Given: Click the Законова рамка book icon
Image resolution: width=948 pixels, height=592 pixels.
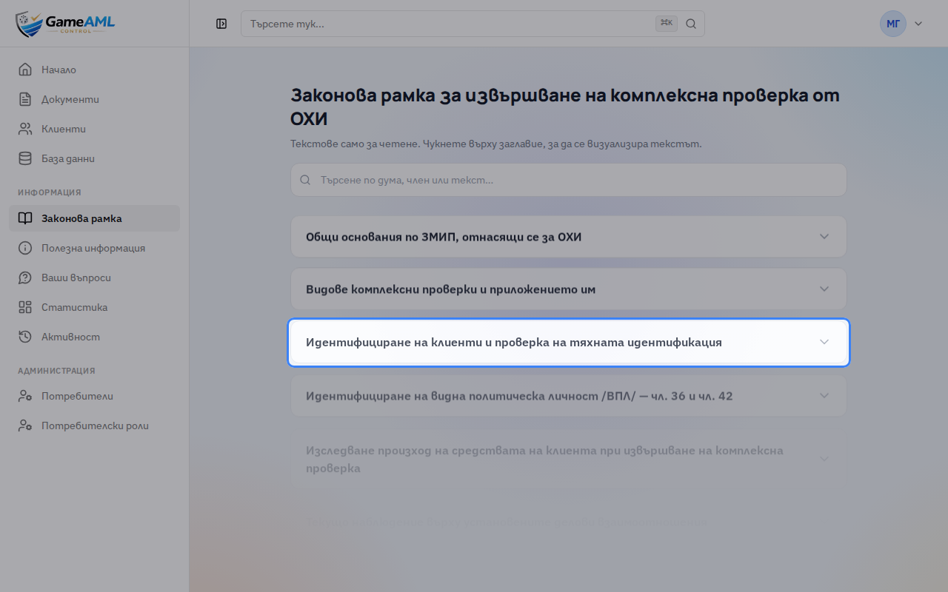Looking at the screenshot, I should coord(25,218).
